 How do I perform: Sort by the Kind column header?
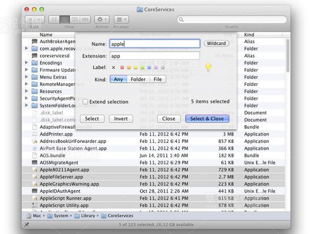tap(249, 35)
